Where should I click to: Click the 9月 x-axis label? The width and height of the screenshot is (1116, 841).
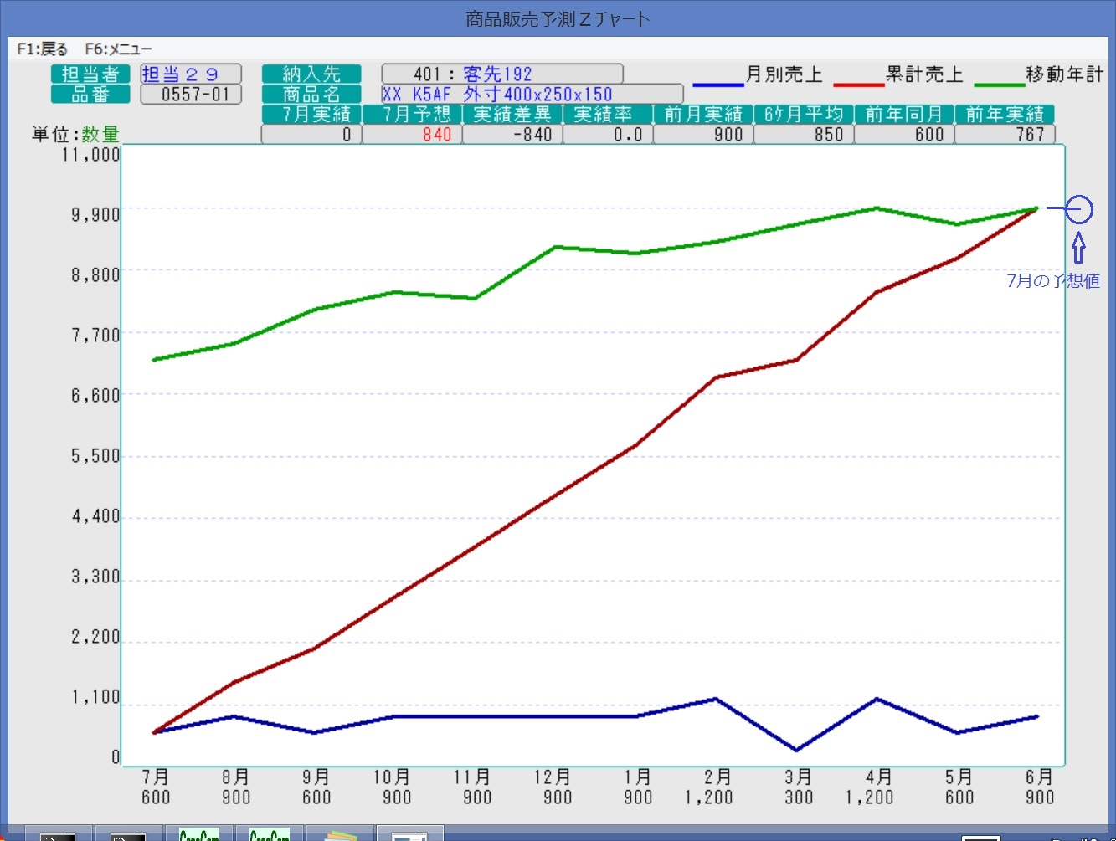pyautogui.click(x=316, y=777)
